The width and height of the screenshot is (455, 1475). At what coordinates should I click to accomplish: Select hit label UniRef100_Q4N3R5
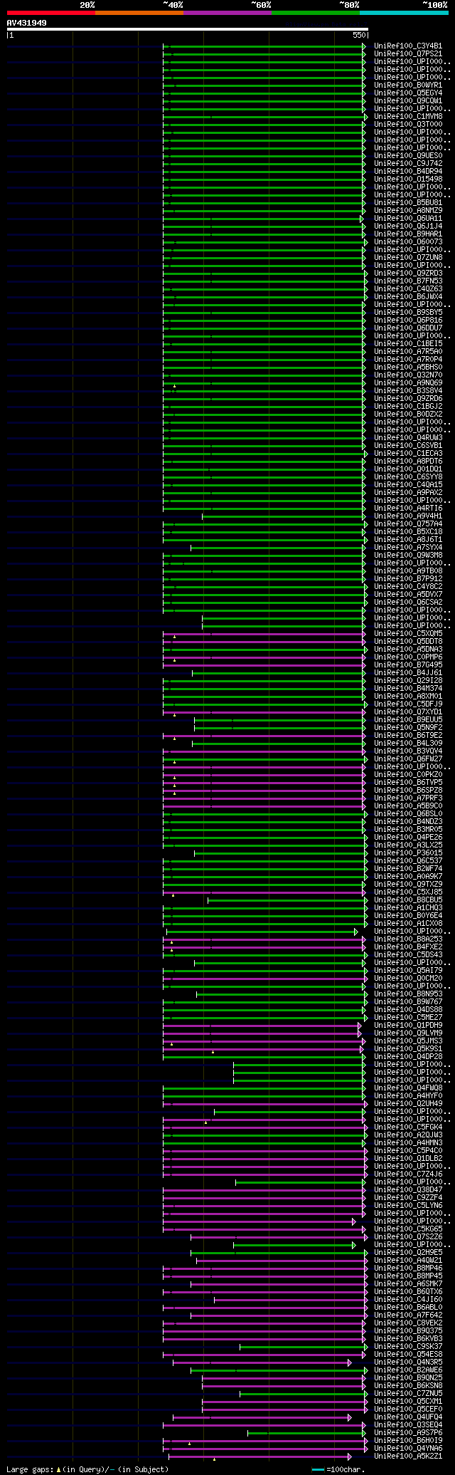point(408,1362)
